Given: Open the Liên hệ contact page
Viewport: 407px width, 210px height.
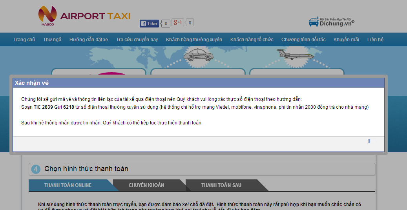Looking at the screenshot, I should pos(375,40).
